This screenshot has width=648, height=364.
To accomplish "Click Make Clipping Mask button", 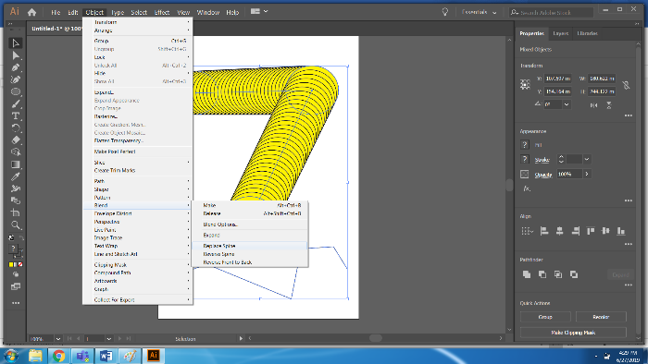I will [573, 333].
